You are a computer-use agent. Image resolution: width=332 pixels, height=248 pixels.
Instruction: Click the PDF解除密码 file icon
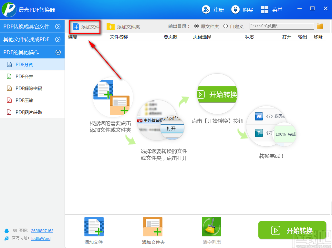click(9, 88)
